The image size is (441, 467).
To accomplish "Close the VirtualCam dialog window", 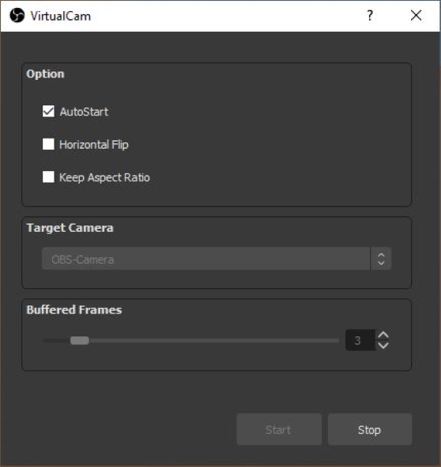I will [x=416, y=16].
